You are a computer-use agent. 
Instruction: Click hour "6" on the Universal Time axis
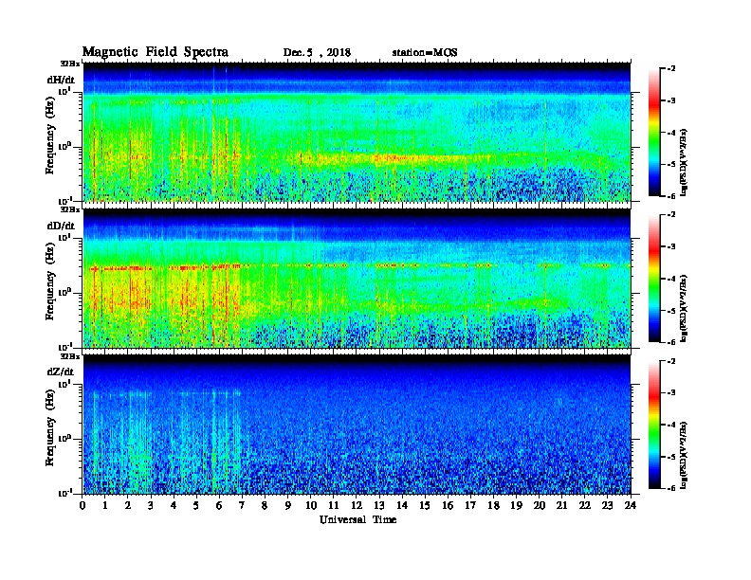(x=219, y=505)
